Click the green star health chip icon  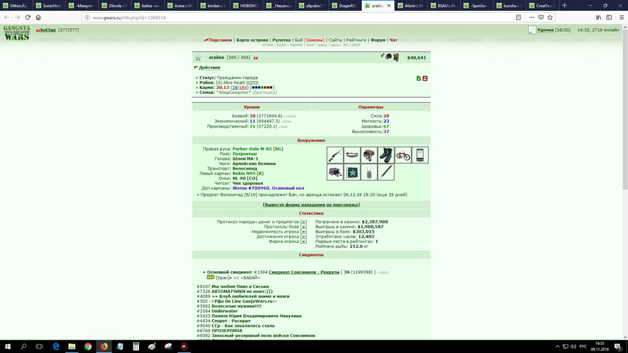click(x=352, y=172)
